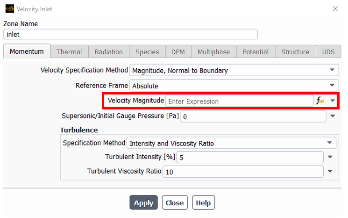The width and height of the screenshot is (348, 218).
Task: Open the Velocity Specification Method dropdown
Action: [234, 70]
